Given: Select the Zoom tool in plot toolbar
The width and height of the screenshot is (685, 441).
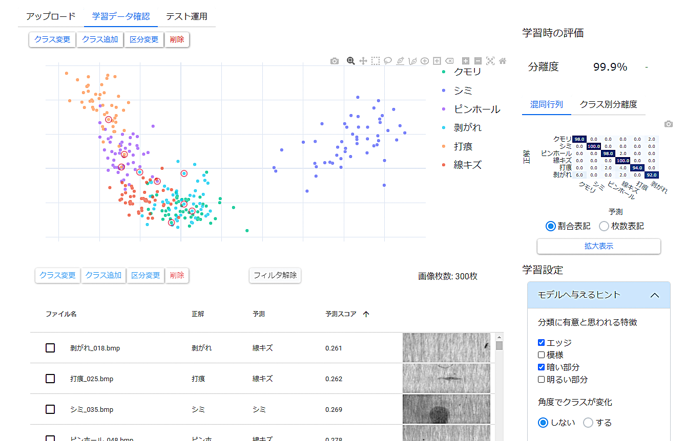Looking at the screenshot, I should [x=351, y=61].
